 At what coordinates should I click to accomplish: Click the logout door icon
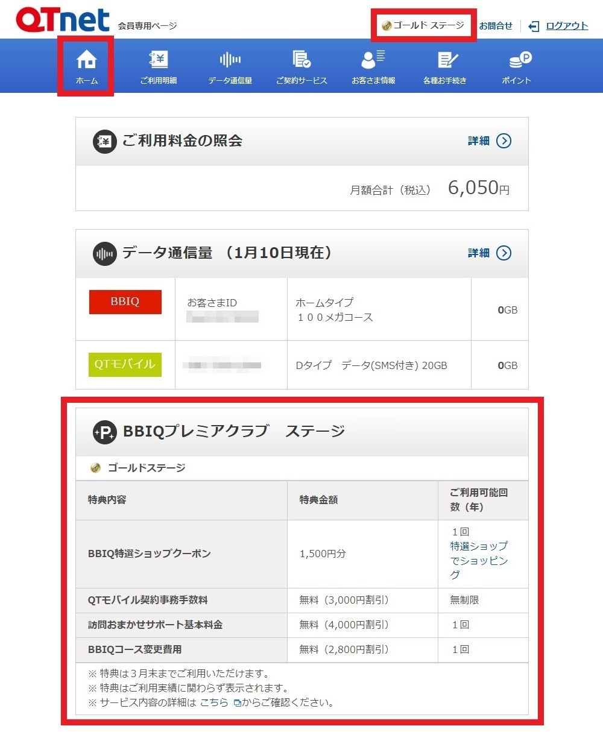[x=534, y=26]
